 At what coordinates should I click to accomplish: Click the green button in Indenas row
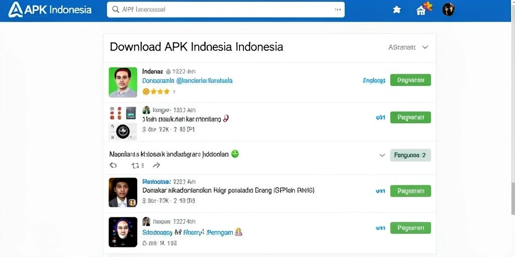click(x=410, y=80)
